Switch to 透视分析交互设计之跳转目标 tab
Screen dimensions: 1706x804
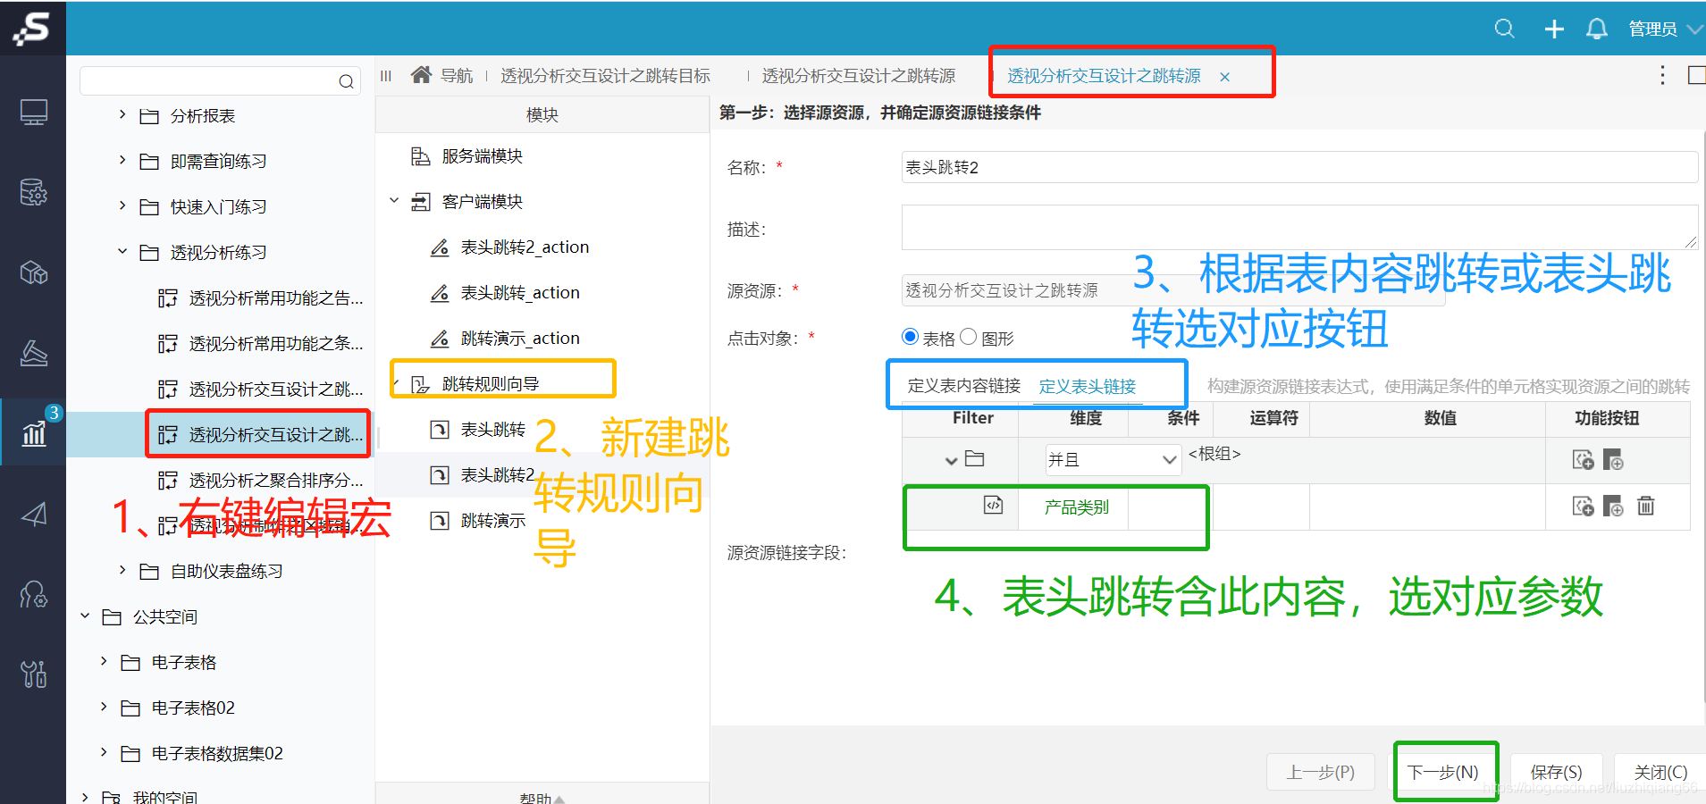tap(605, 76)
